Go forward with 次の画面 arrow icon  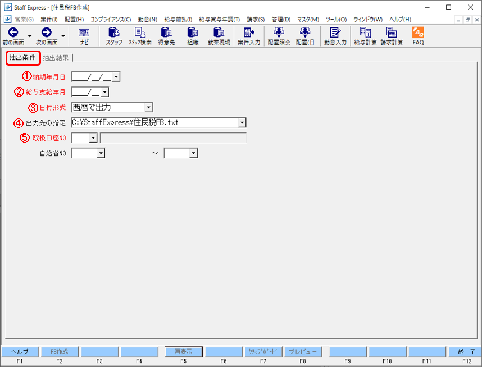tap(47, 33)
